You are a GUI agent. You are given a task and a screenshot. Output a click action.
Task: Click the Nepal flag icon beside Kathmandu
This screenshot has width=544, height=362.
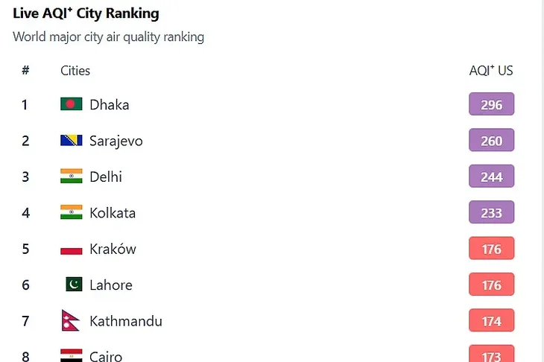(x=69, y=321)
